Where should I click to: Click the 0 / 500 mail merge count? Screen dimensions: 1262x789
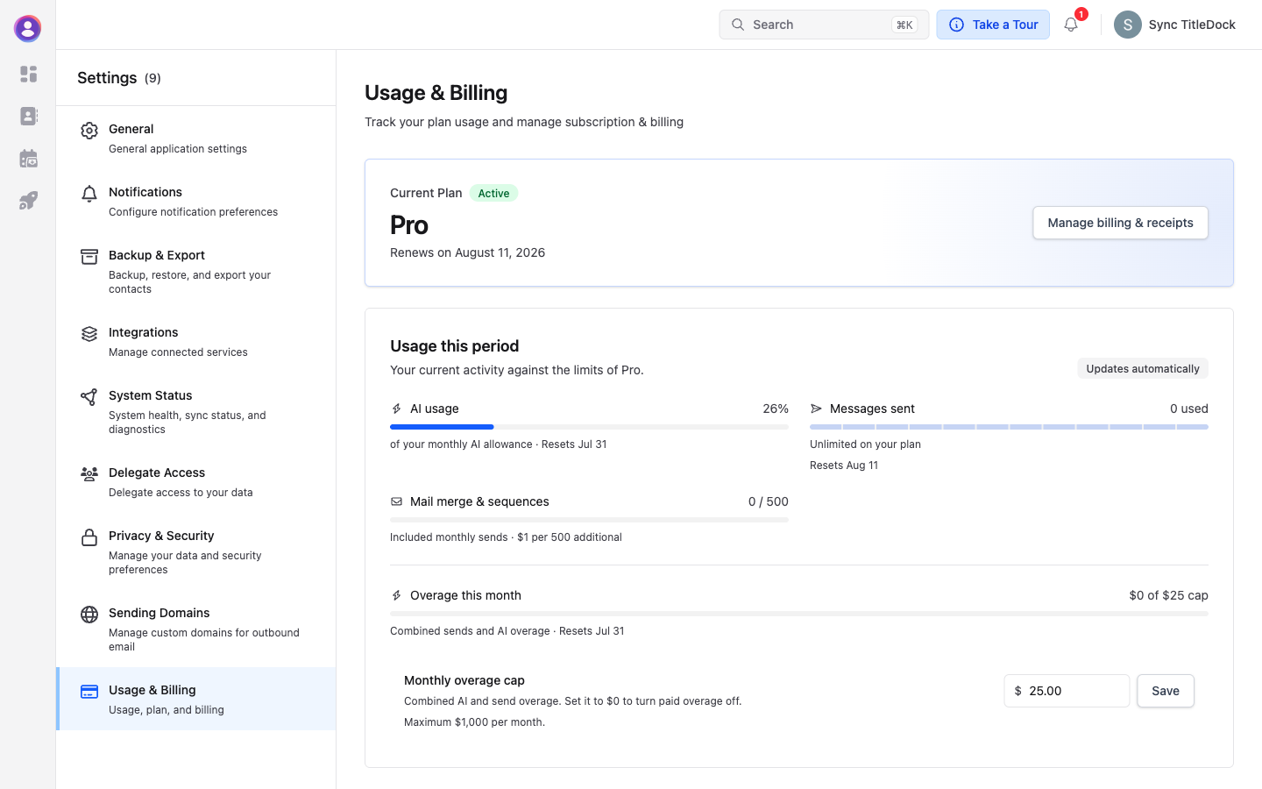(x=769, y=501)
